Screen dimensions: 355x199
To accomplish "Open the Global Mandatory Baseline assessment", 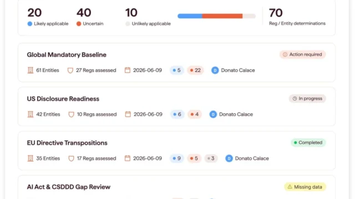I will pos(67,55).
